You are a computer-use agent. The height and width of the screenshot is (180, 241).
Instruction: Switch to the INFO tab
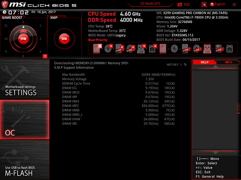pos(228,62)
